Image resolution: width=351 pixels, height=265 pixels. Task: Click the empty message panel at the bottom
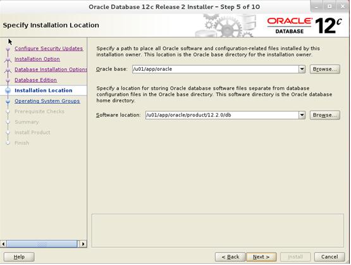pyautogui.click(x=218, y=231)
